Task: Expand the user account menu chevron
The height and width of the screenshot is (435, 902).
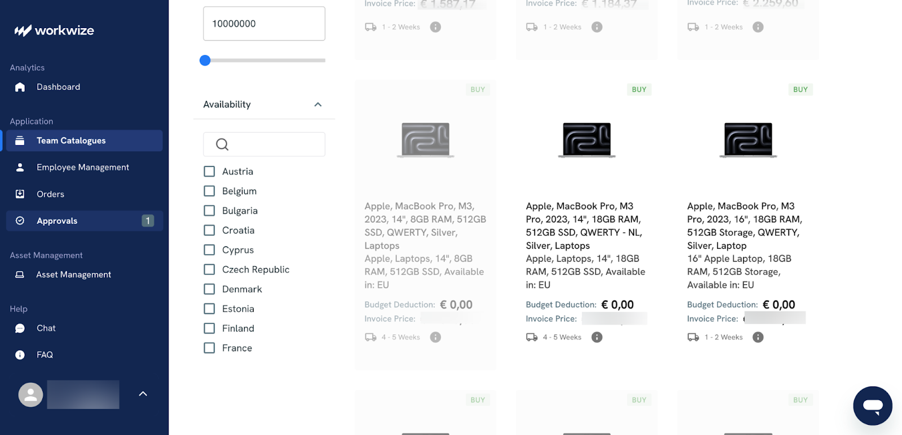Action: (143, 394)
